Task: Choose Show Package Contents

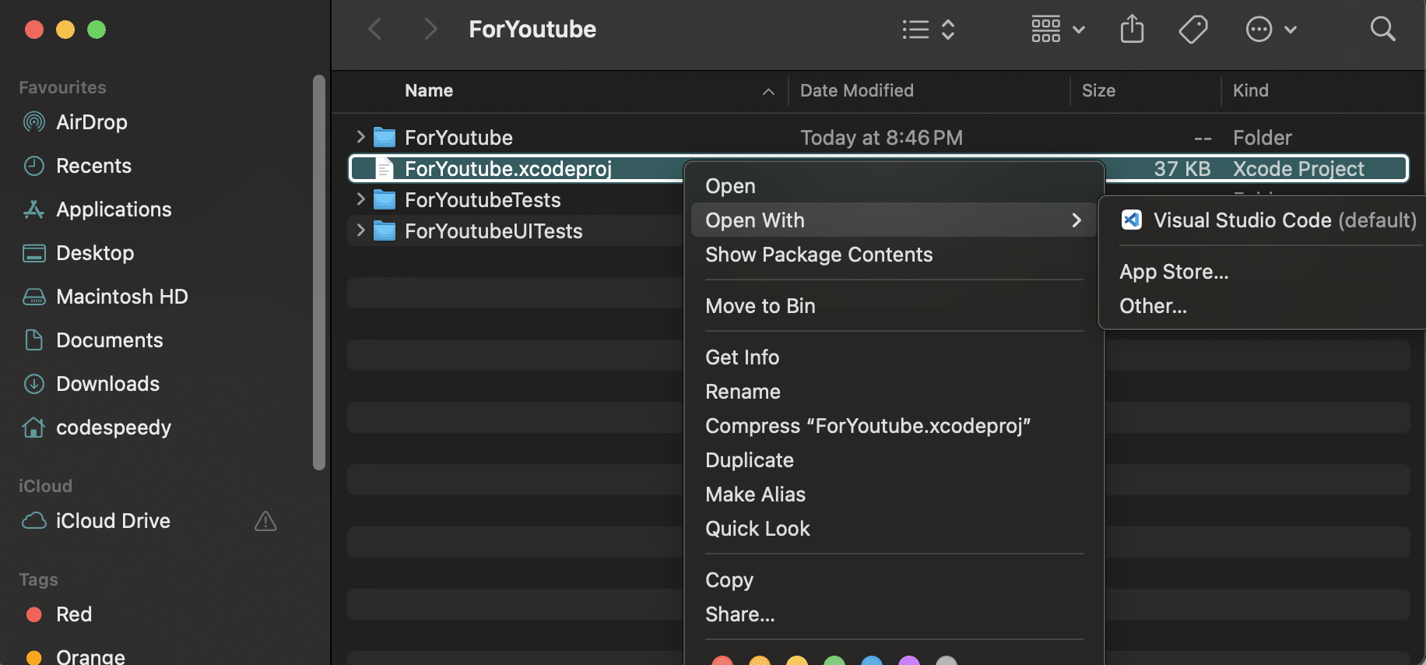Action: click(818, 255)
